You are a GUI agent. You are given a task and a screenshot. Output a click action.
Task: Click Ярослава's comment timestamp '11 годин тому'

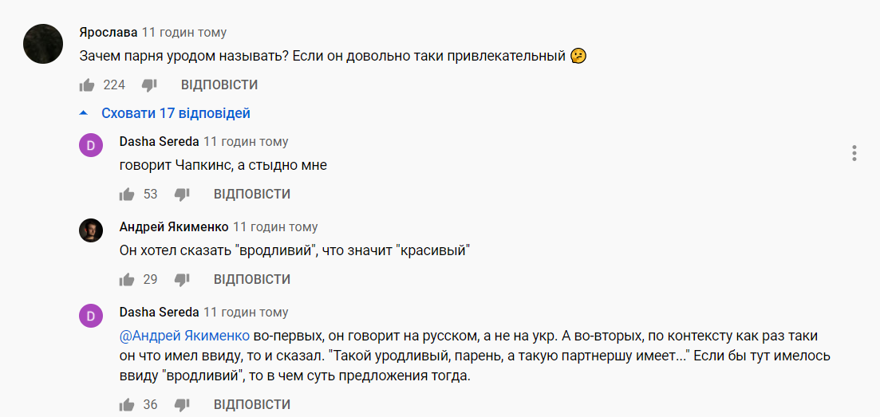click(184, 33)
